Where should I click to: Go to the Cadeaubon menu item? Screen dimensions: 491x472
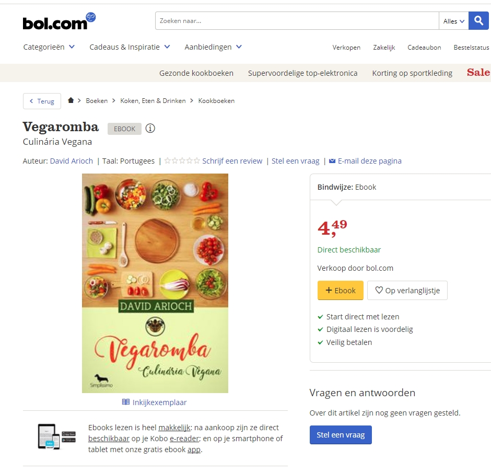pyautogui.click(x=424, y=48)
